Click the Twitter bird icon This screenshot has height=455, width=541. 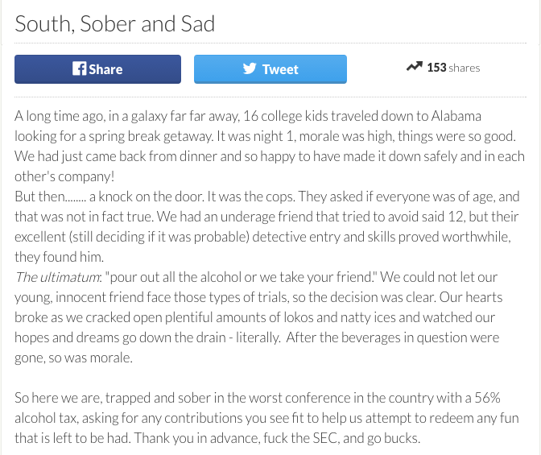click(250, 68)
